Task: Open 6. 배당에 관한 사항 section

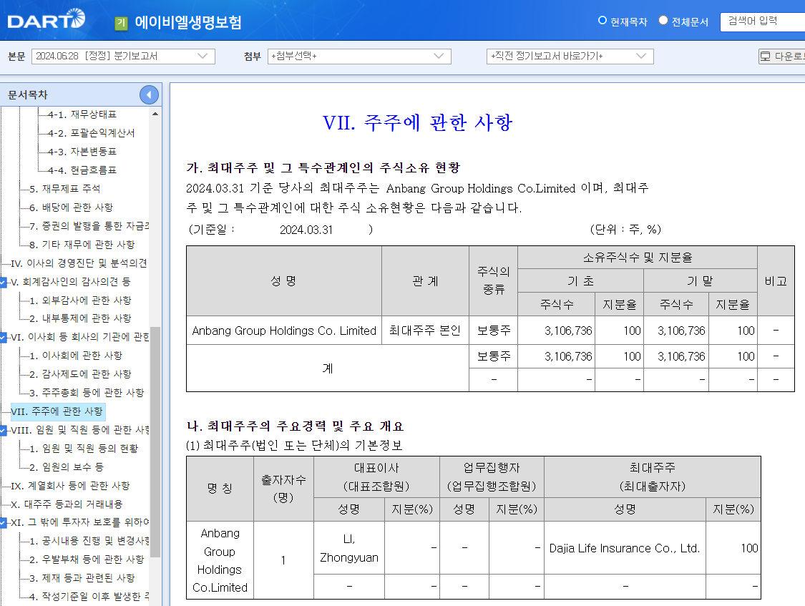Action: 71,207
